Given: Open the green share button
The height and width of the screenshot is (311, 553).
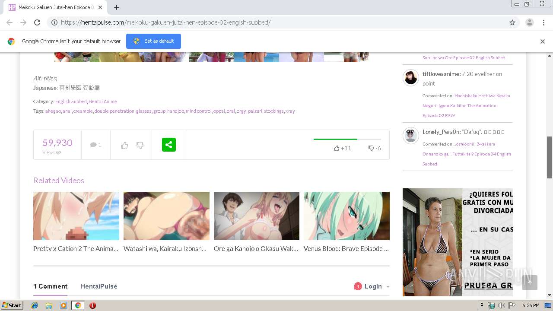Looking at the screenshot, I should pyautogui.click(x=169, y=145).
